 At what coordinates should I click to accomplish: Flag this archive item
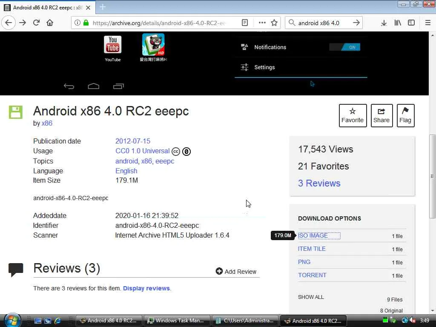click(405, 115)
